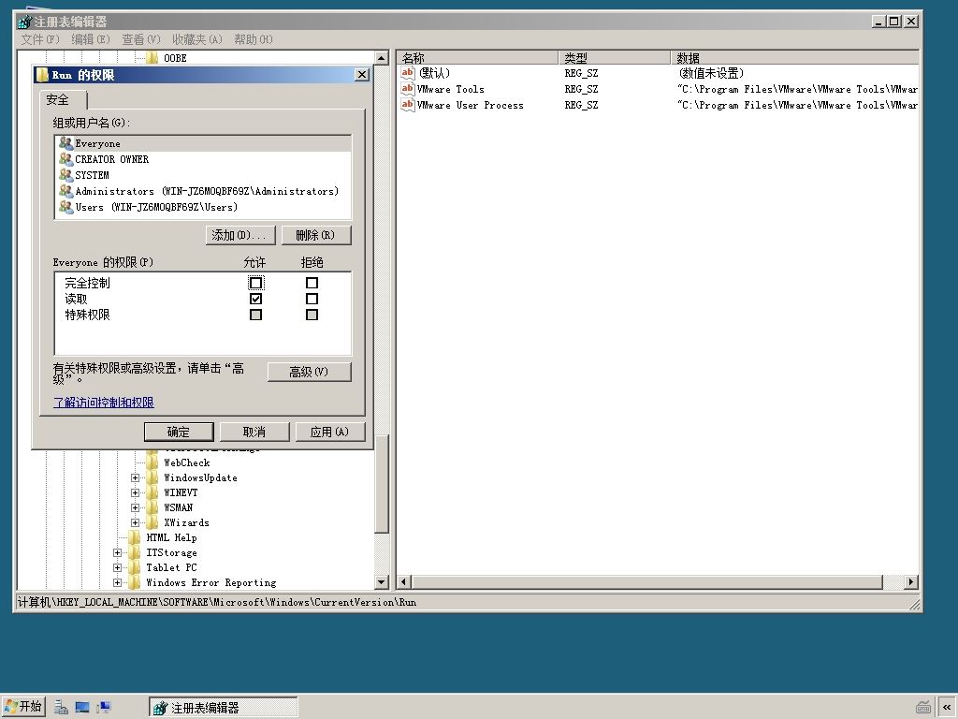Open the 文件(F) menu
958x719 pixels.
point(39,39)
